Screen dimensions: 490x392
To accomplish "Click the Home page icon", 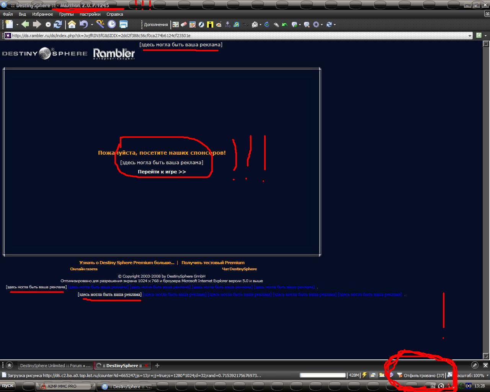I will coord(72,24).
